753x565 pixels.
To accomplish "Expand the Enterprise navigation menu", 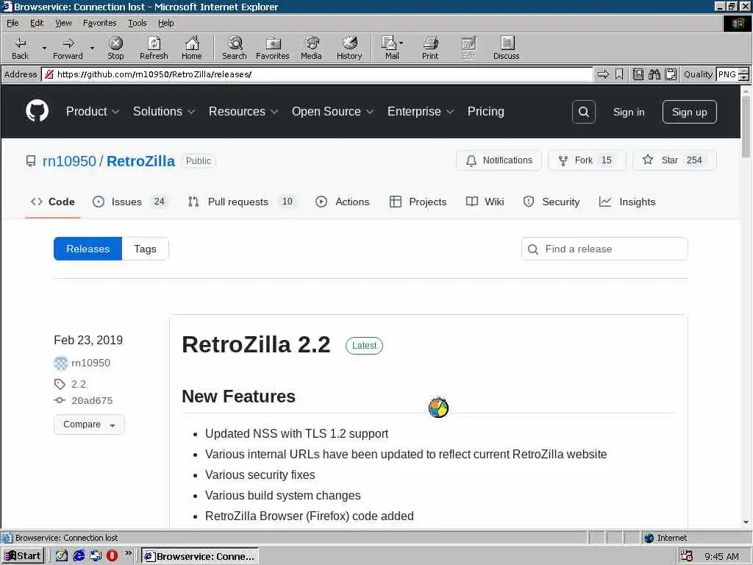I will (420, 112).
